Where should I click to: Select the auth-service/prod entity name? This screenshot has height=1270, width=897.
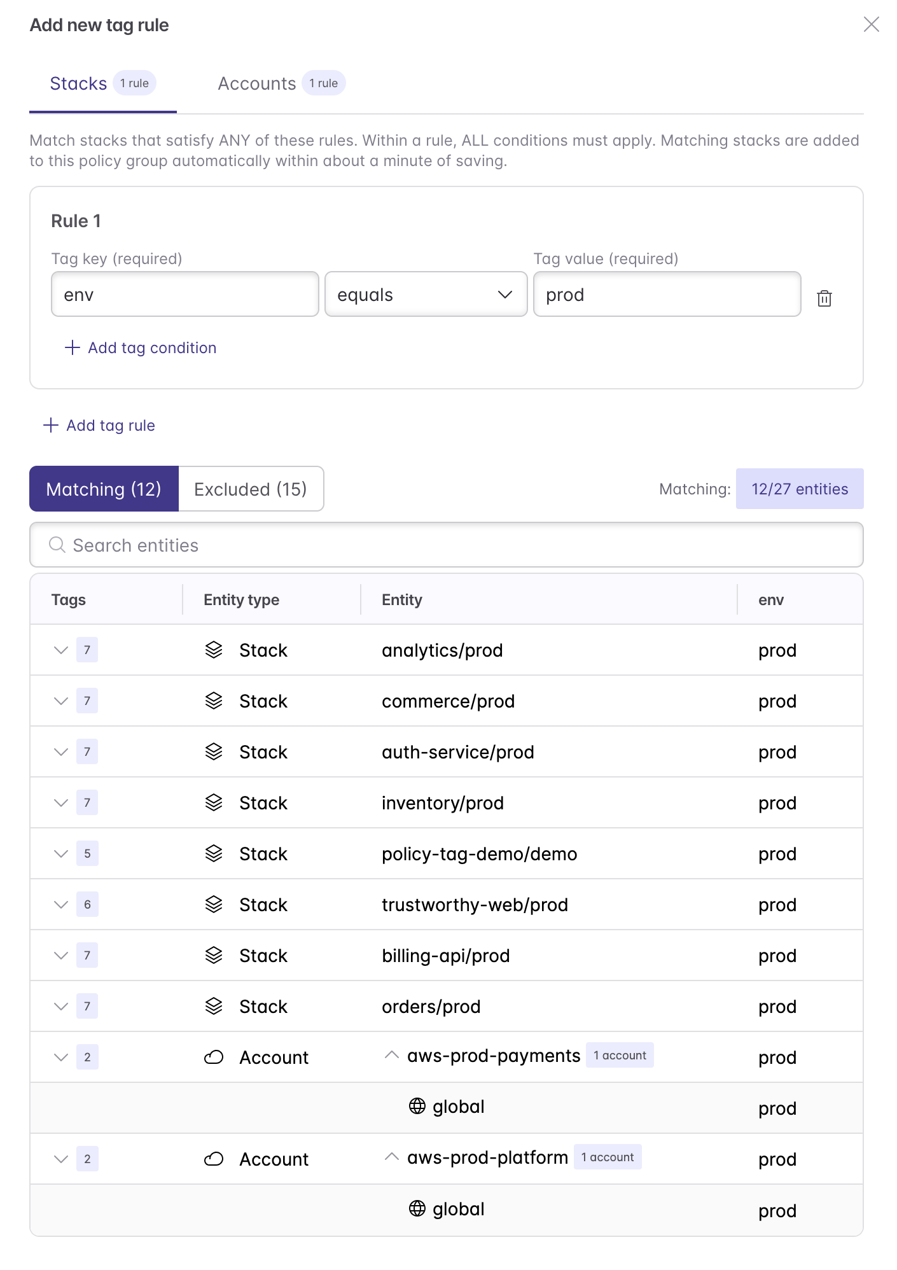click(458, 751)
